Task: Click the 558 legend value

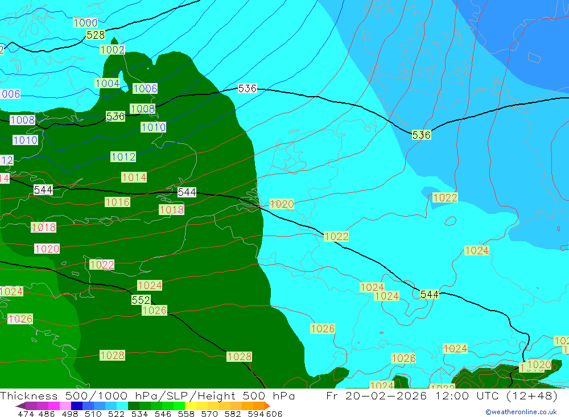Action: click(x=186, y=414)
